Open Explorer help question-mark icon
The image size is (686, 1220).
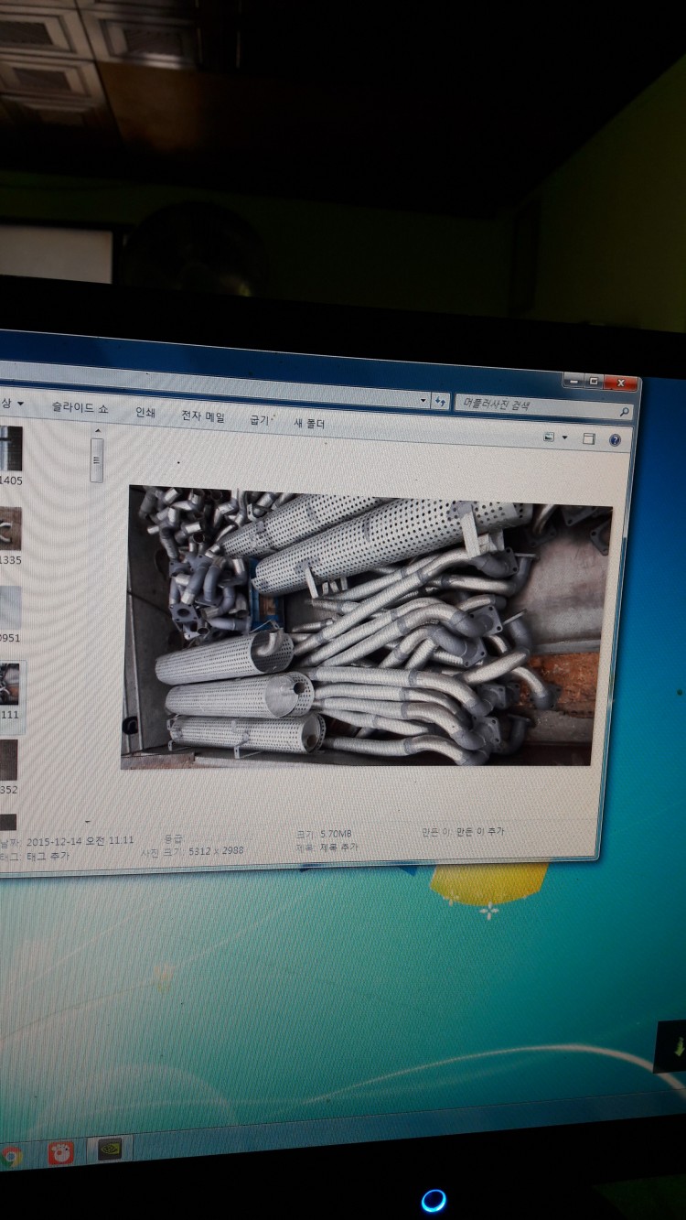(x=615, y=440)
